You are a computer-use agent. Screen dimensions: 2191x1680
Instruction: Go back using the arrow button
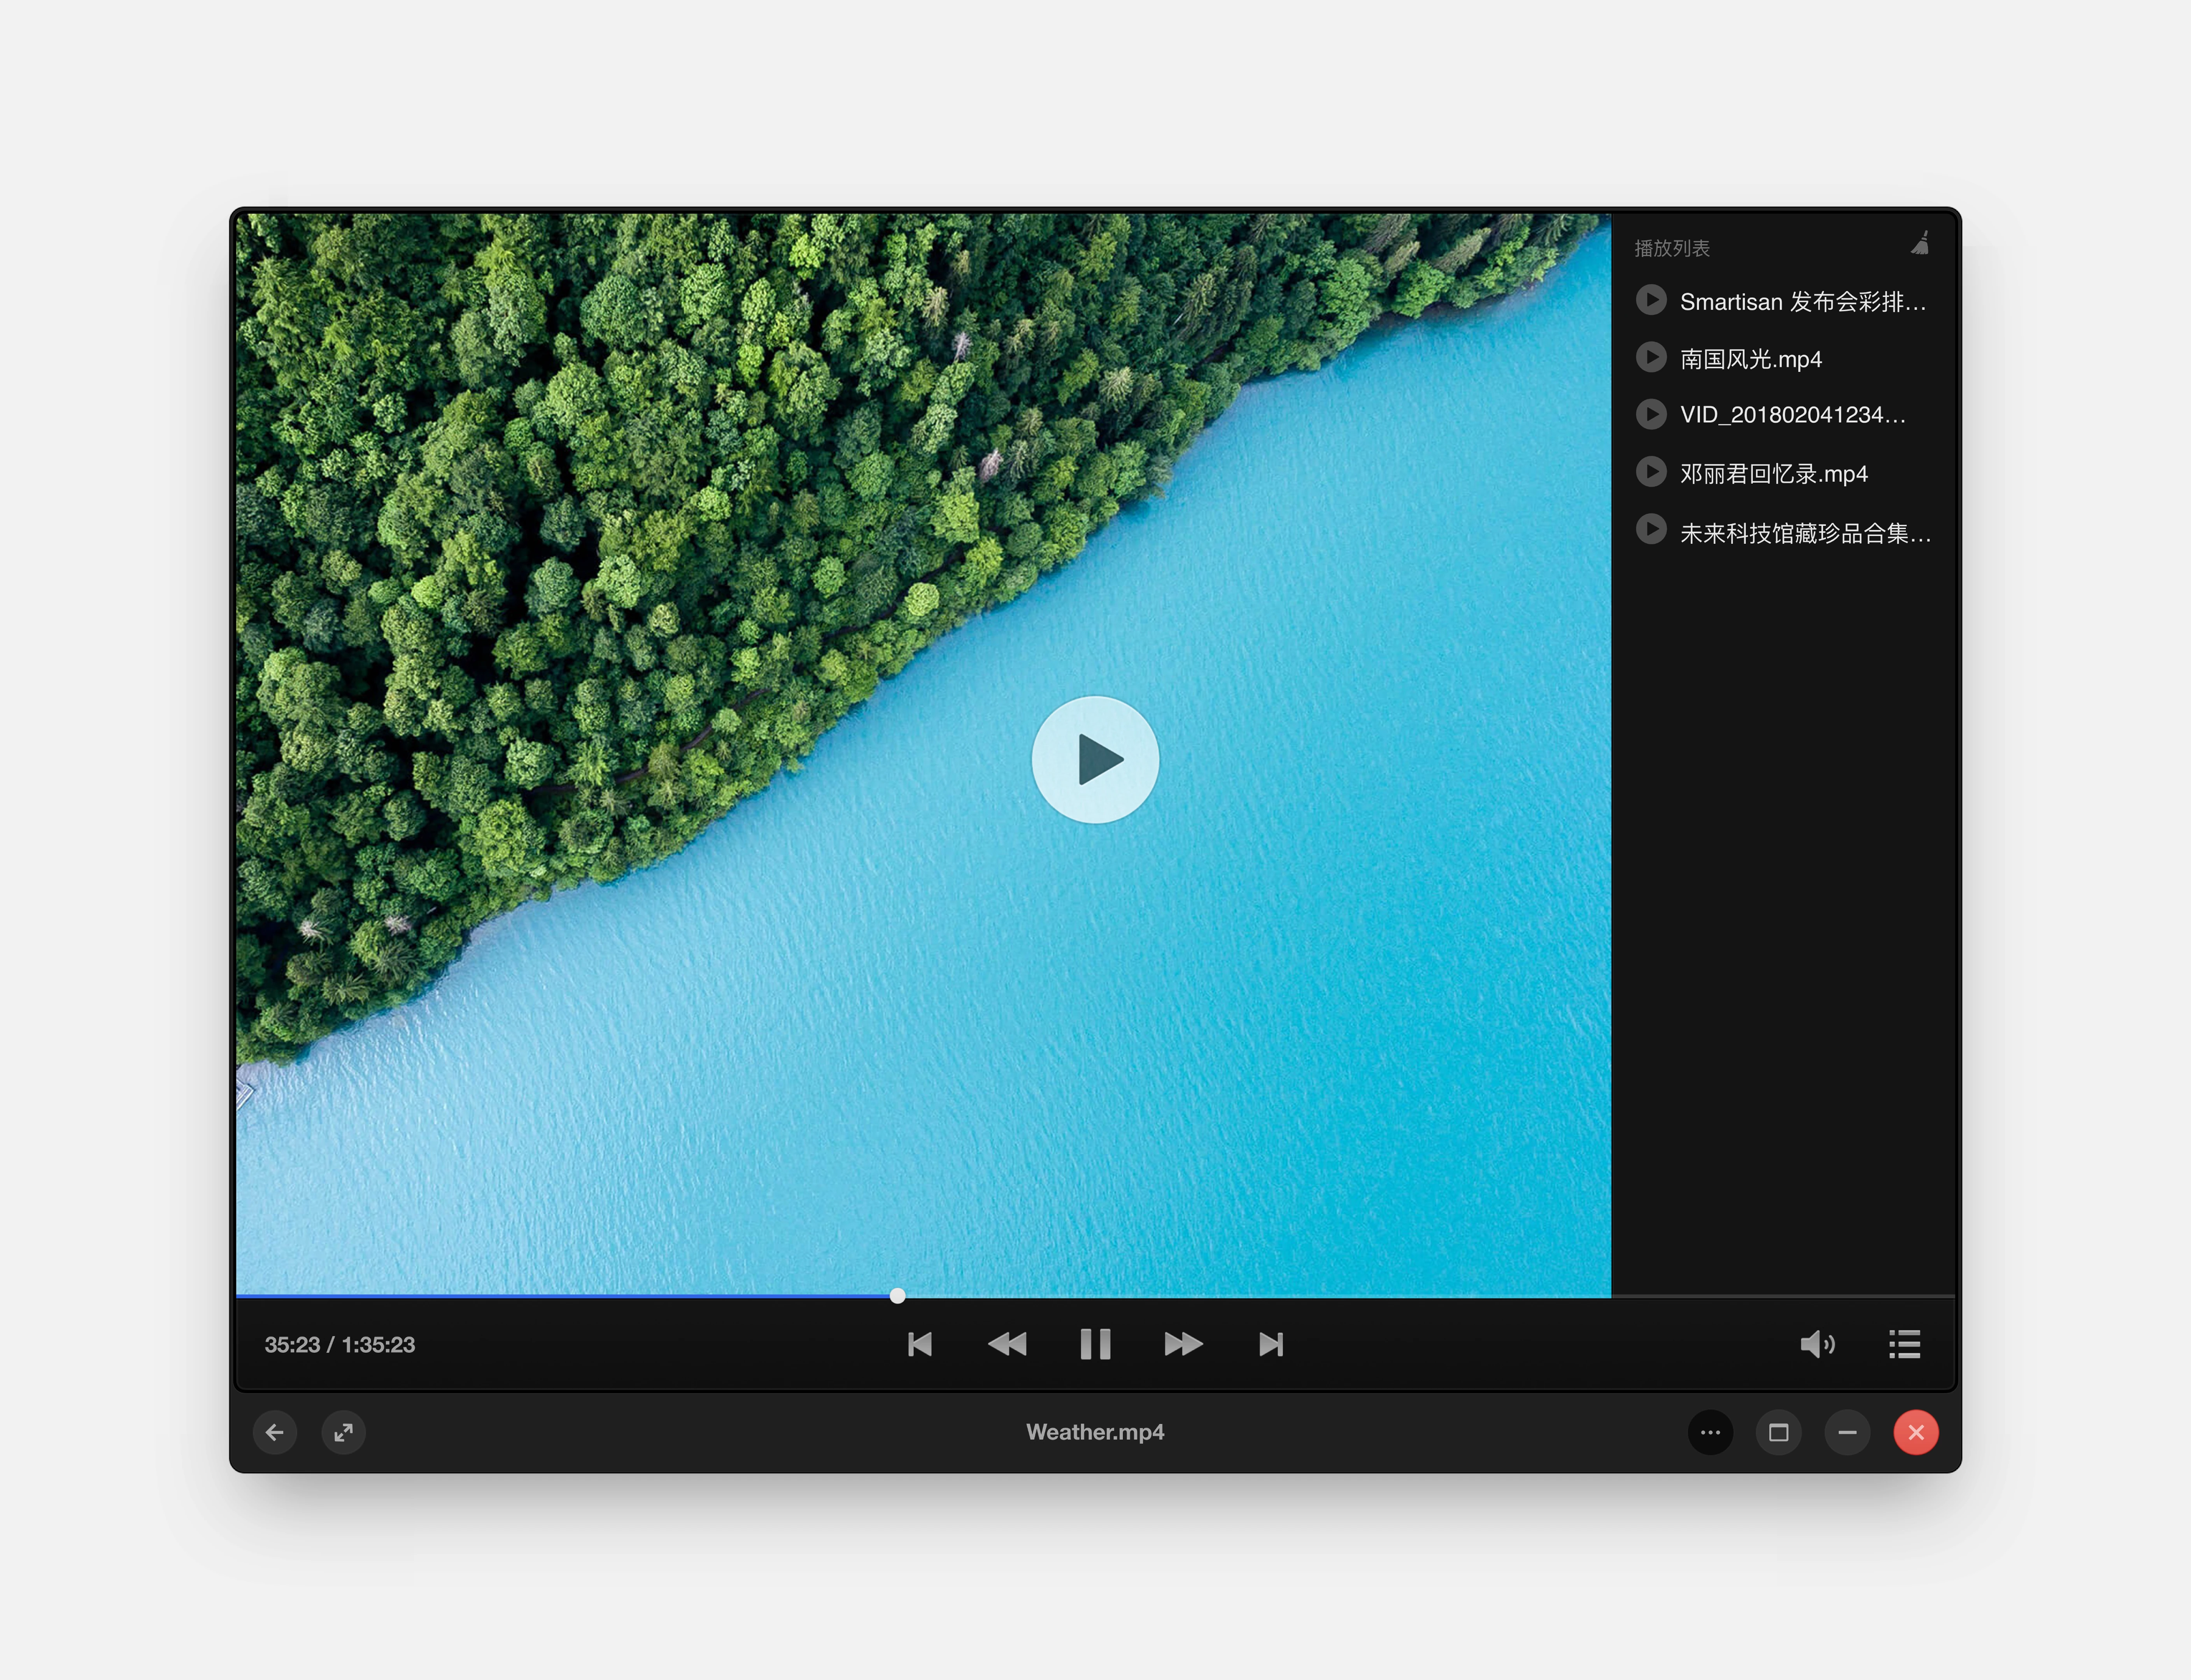[x=275, y=1433]
